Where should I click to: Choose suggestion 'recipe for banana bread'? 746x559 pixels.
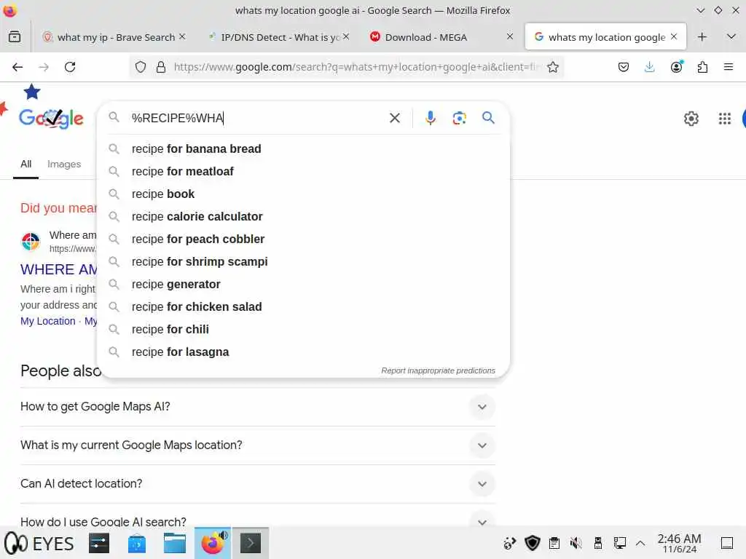coord(303,148)
